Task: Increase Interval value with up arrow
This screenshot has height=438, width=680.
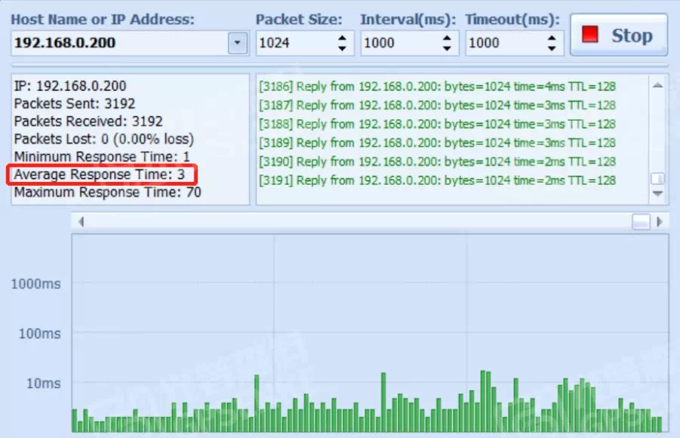Action: pos(448,38)
